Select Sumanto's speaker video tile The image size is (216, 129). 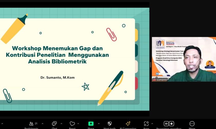point(184,59)
